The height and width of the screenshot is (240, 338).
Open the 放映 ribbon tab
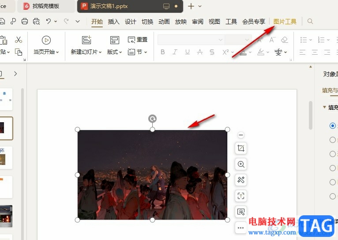[x=180, y=22]
